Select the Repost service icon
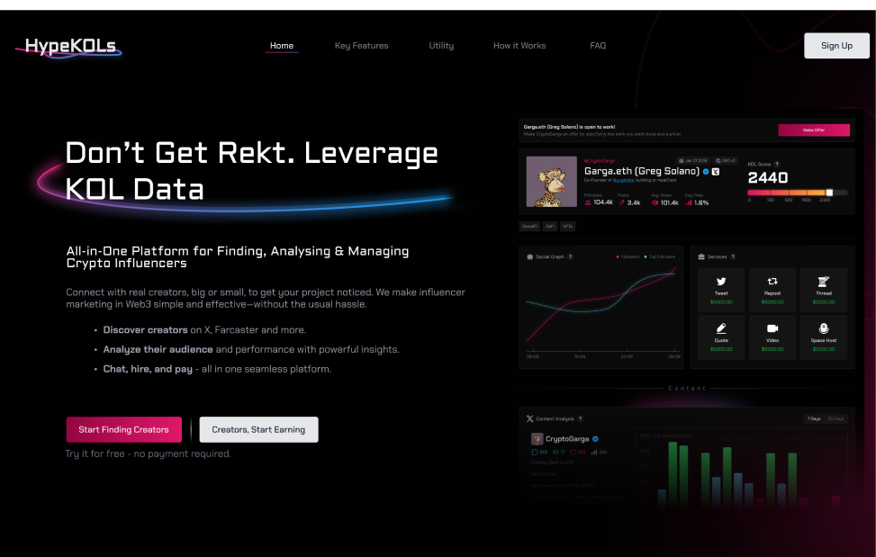Screen dimensions: 876x557 click(x=772, y=282)
